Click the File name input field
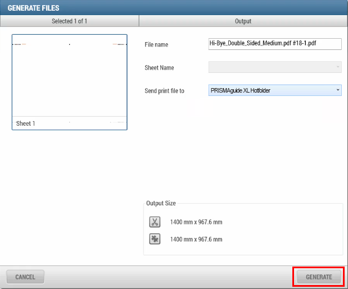The width and height of the screenshot is (348, 289). [274, 44]
